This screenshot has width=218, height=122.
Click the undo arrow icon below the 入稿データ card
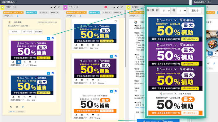point(11,107)
